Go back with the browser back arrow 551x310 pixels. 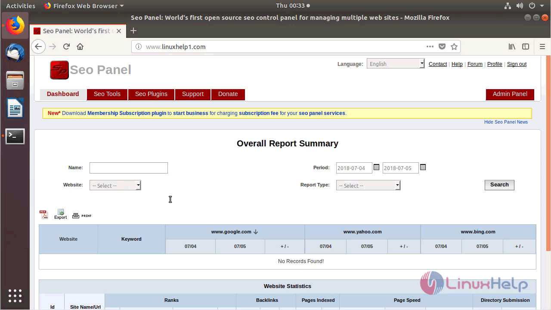coord(38,46)
